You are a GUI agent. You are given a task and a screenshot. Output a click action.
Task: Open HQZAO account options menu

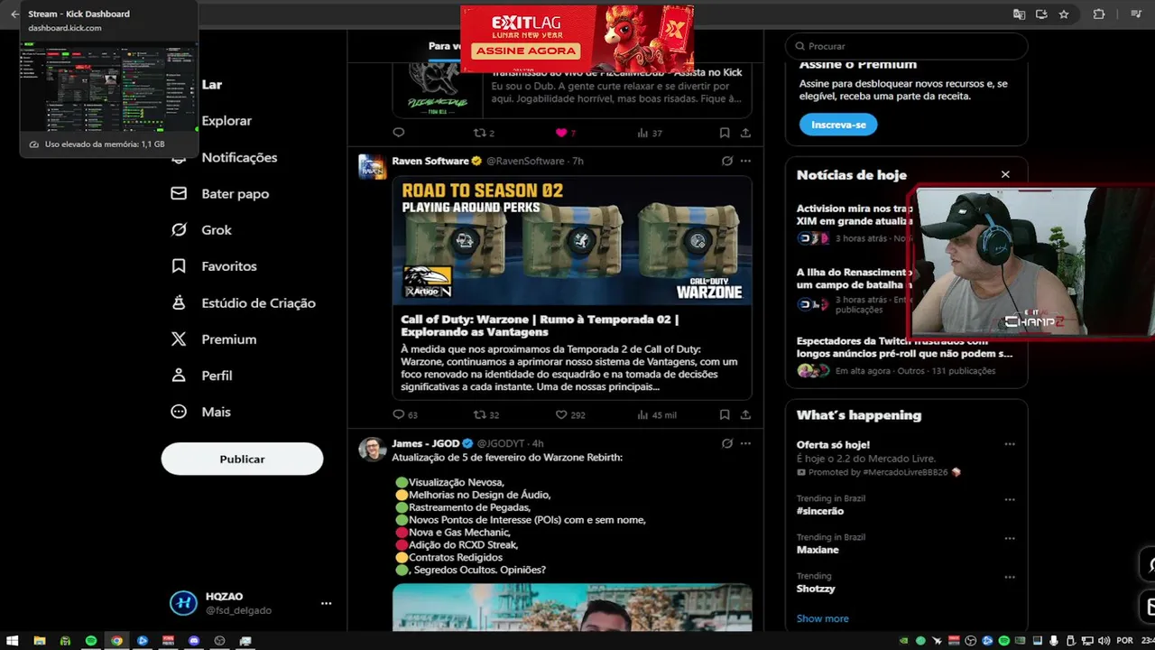[x=326, y=603]
